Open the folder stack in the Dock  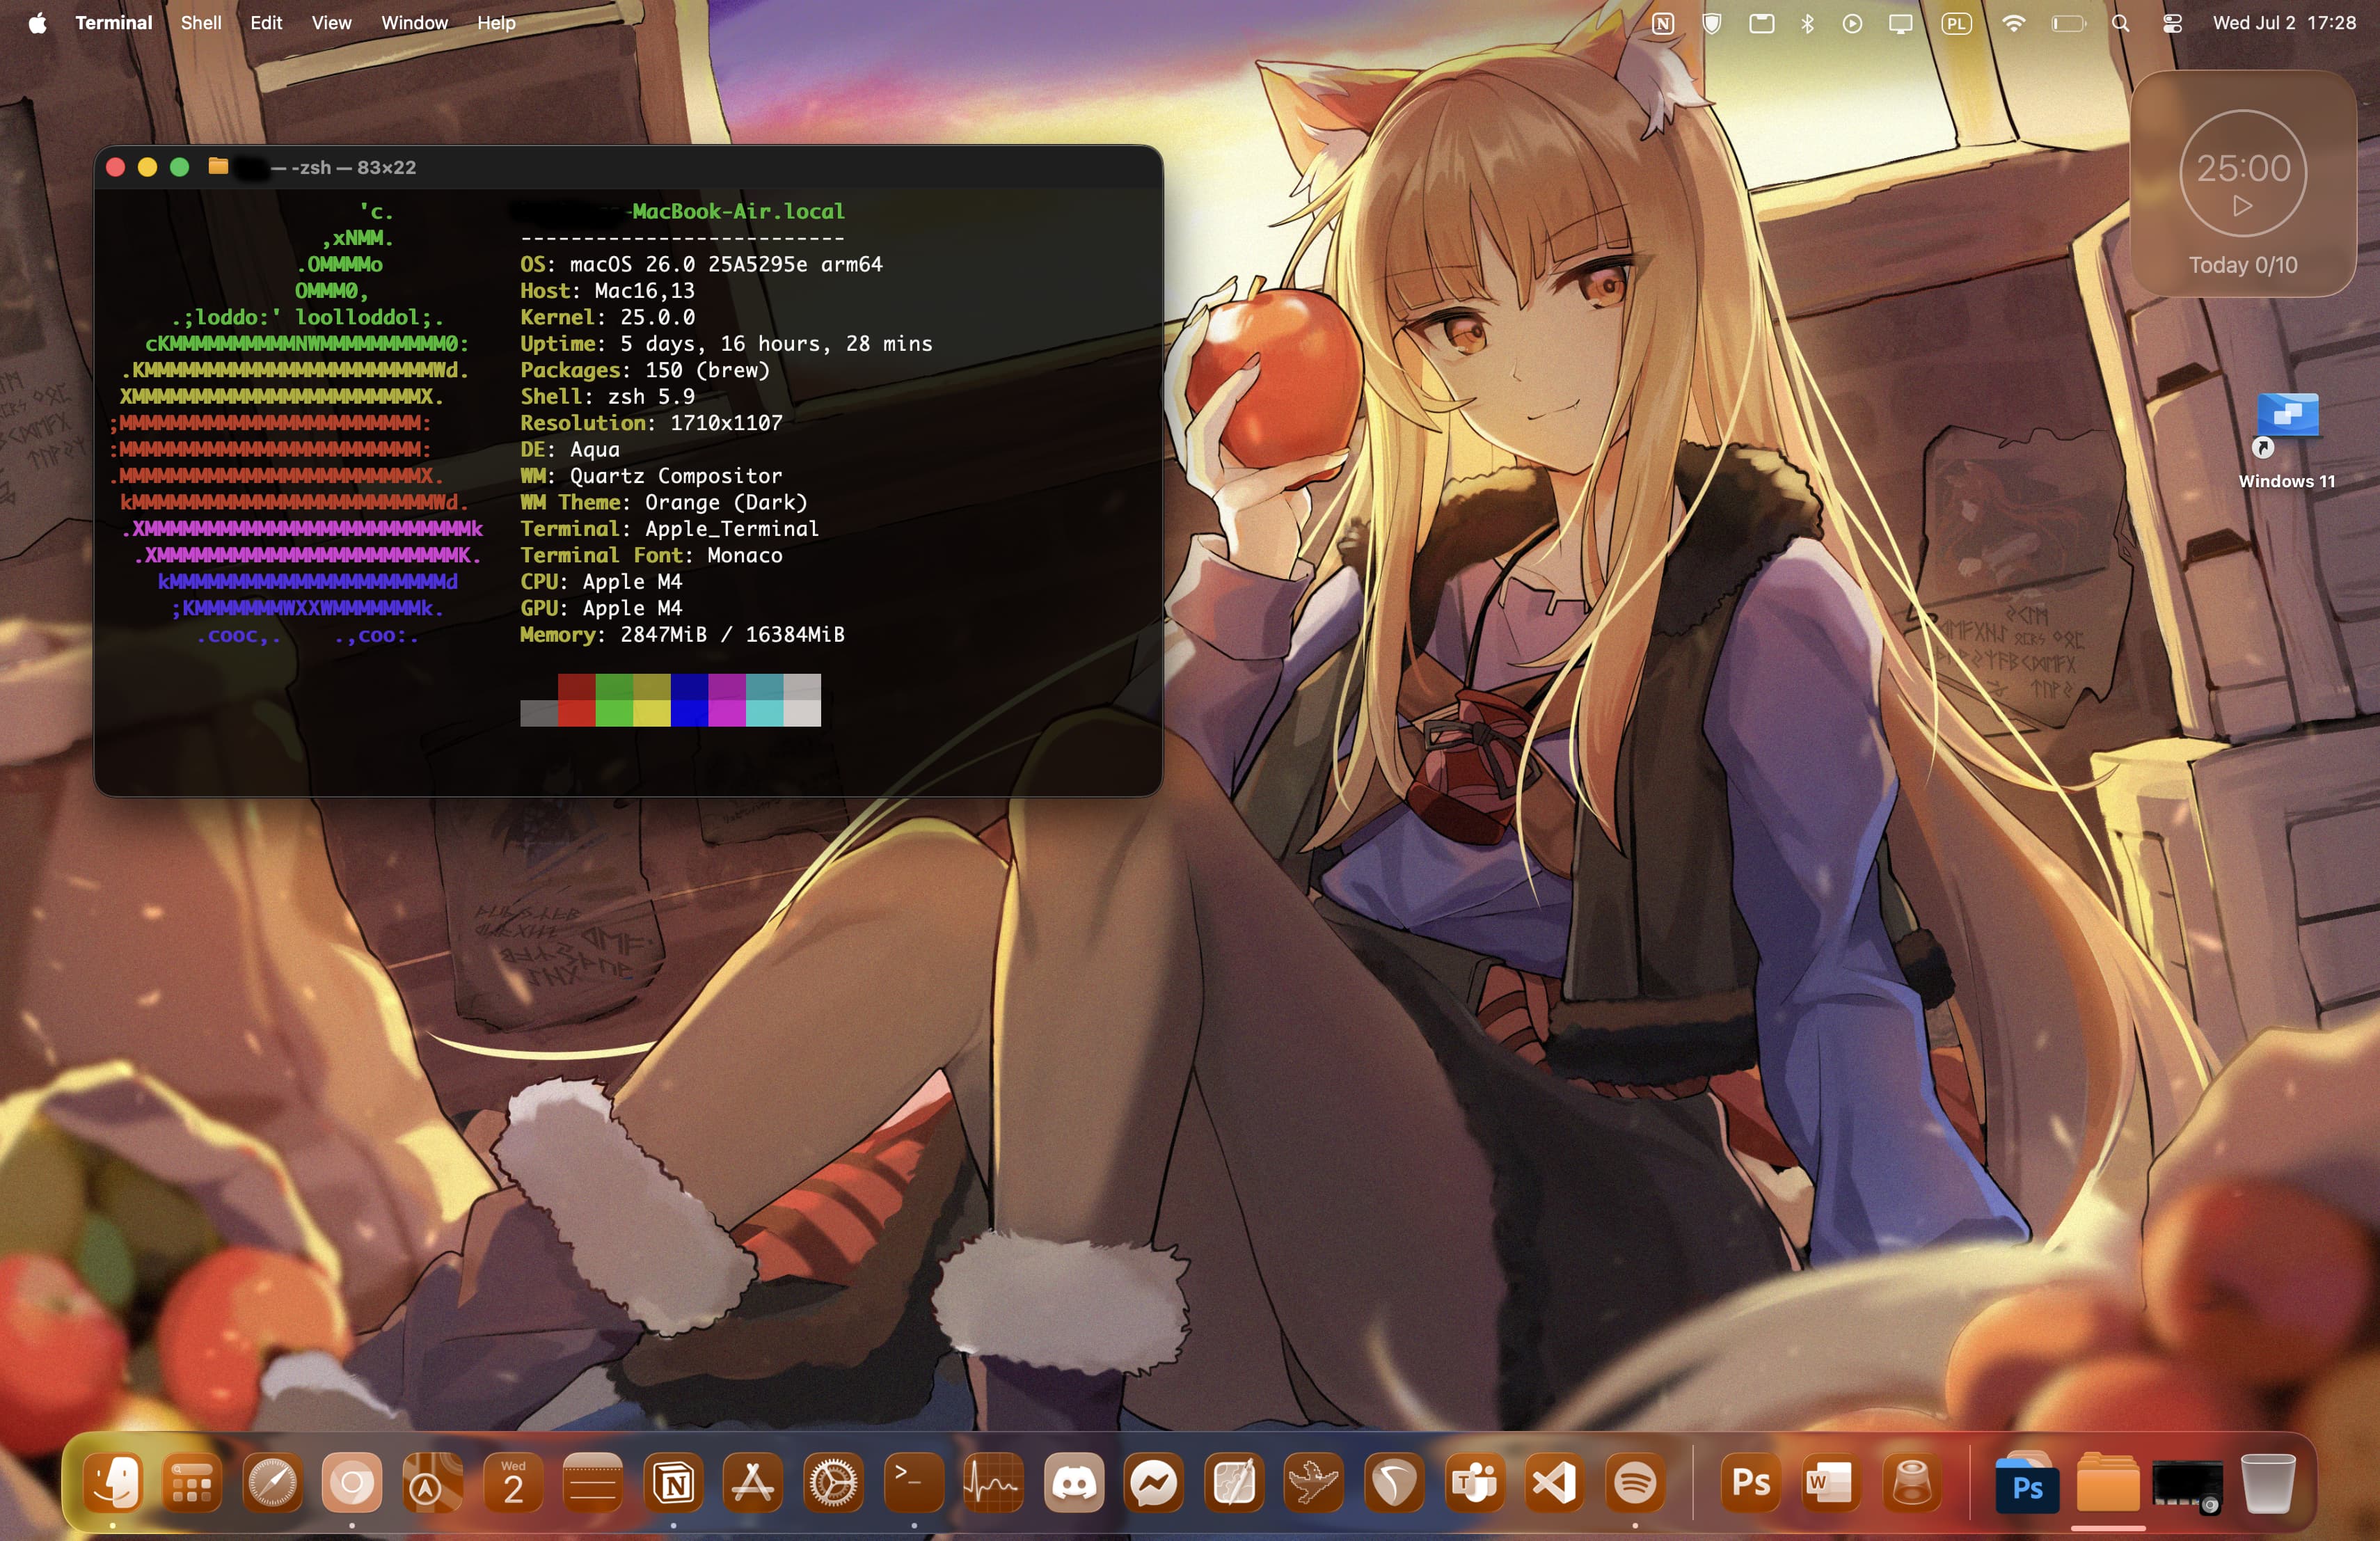[x=2108, y=1483]
